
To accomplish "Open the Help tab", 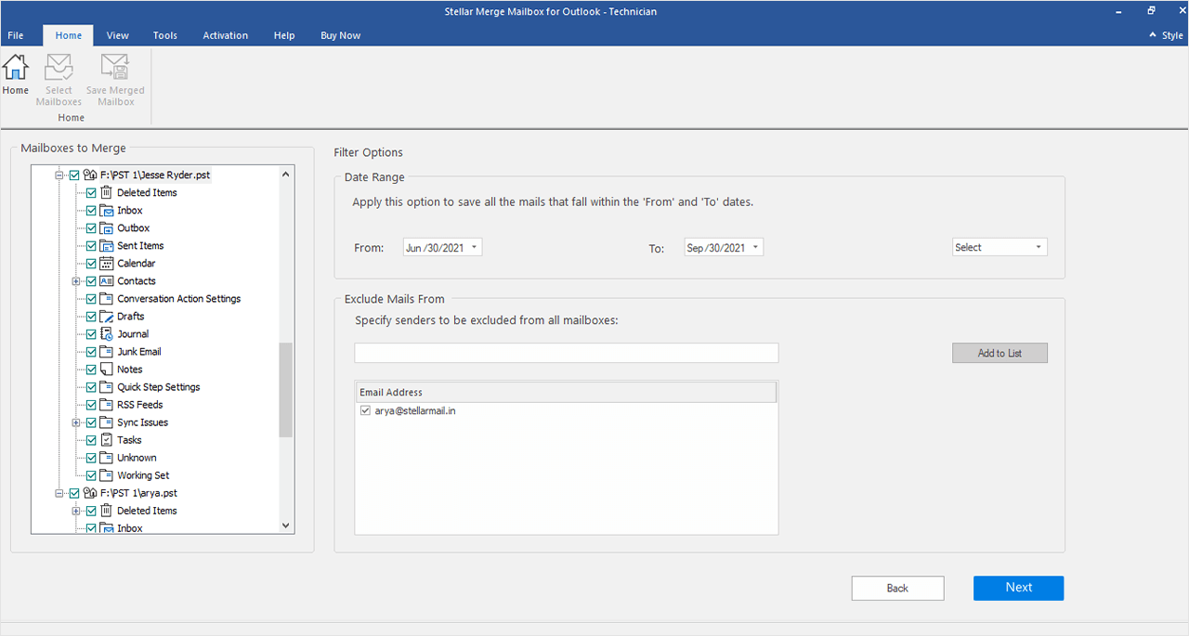I will coord(284,35).
